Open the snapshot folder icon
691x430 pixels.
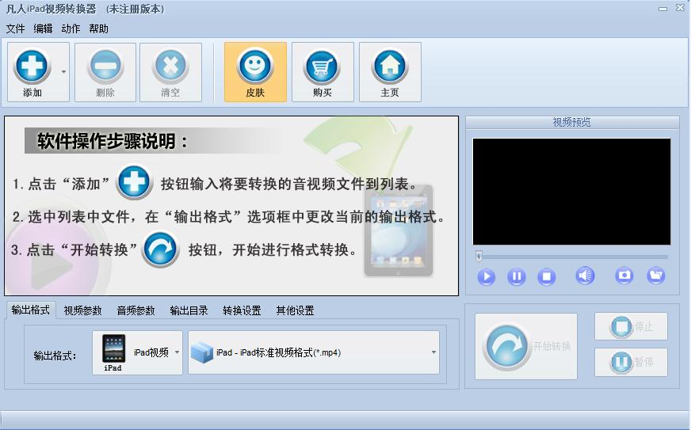(x=655, y=276)
